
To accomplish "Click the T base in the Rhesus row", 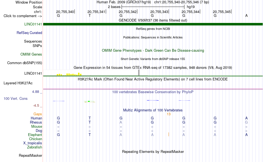I will click(x=90, y=122).
